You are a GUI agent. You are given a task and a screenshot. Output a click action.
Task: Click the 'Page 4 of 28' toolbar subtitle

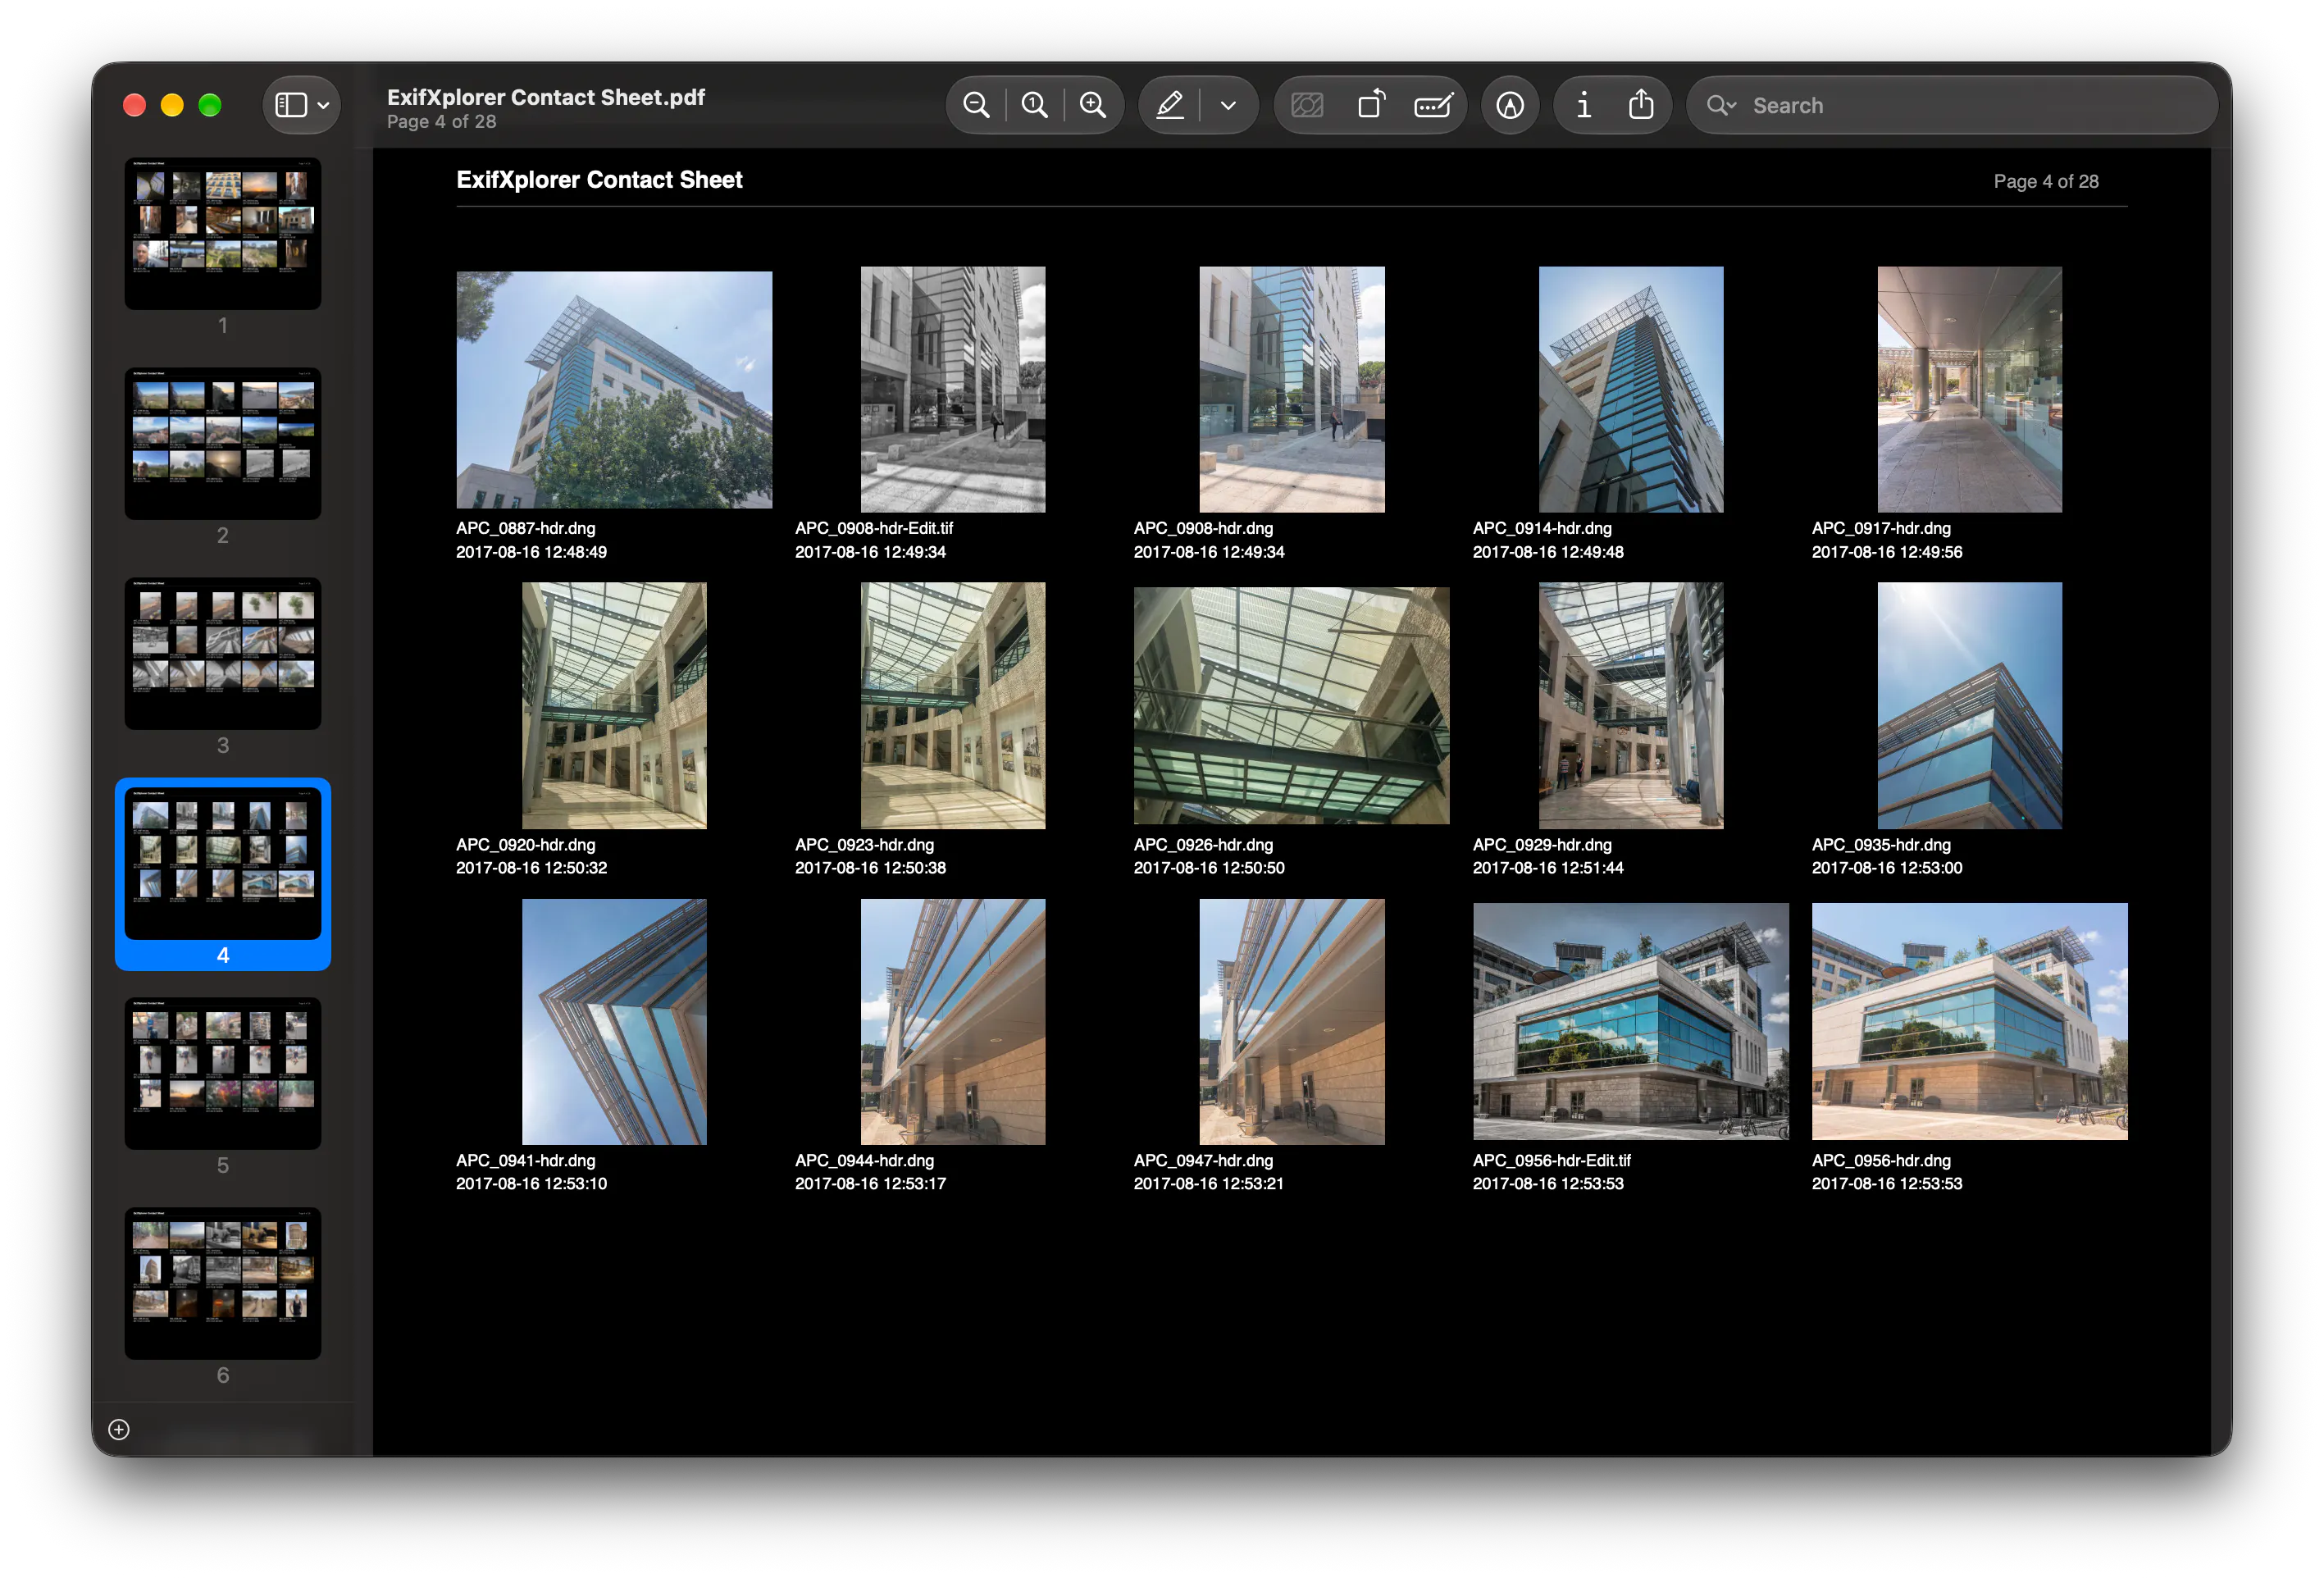point(441,122)
